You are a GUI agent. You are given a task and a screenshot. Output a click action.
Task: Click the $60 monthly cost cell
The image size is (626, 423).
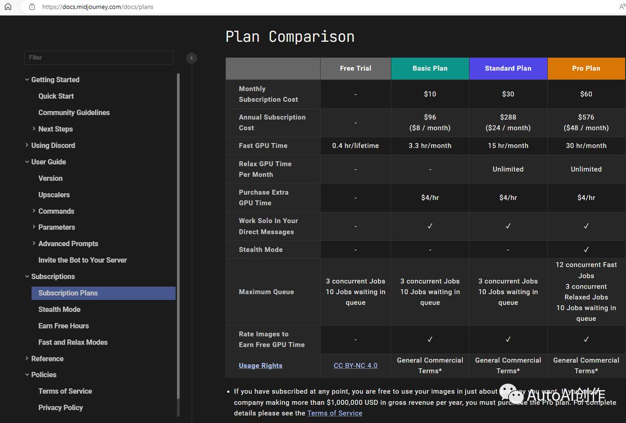586,94
